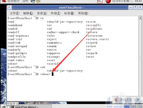
Task: Open the window menu dropdown arrow in the title bar
Action: pos(9,7)
